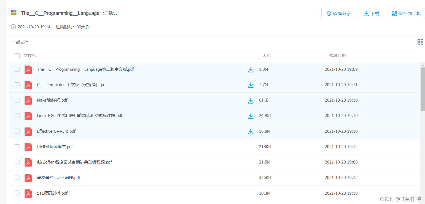This screenshot has height=204, width=425.
Task: Click the 过期时间：30天后 expiry text
Action: click(x=72, y=27)
